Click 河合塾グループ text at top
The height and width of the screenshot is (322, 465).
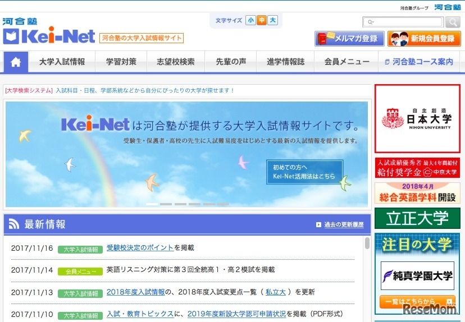click(414, 8)
